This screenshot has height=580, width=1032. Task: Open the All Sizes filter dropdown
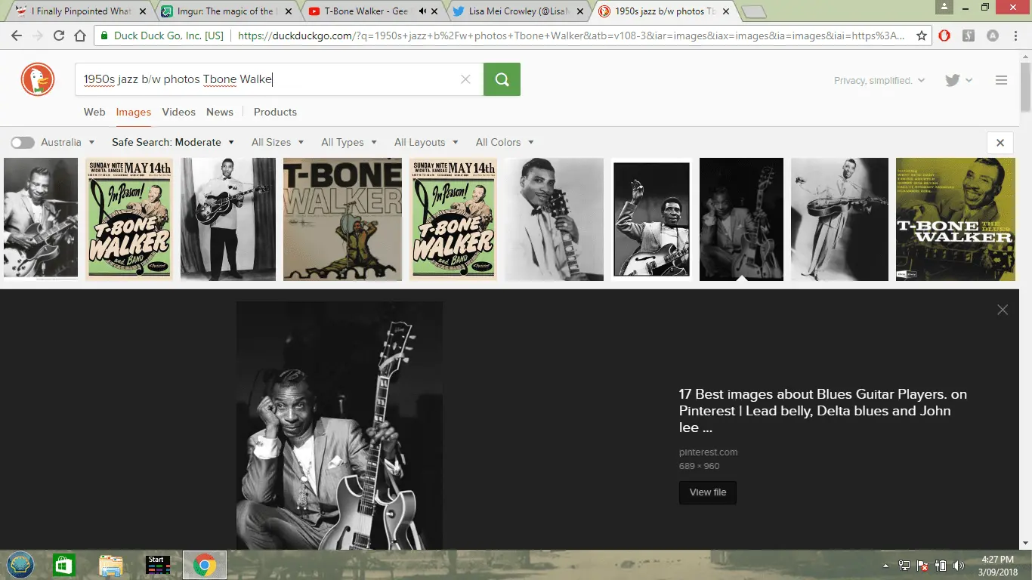pos(277,142)
